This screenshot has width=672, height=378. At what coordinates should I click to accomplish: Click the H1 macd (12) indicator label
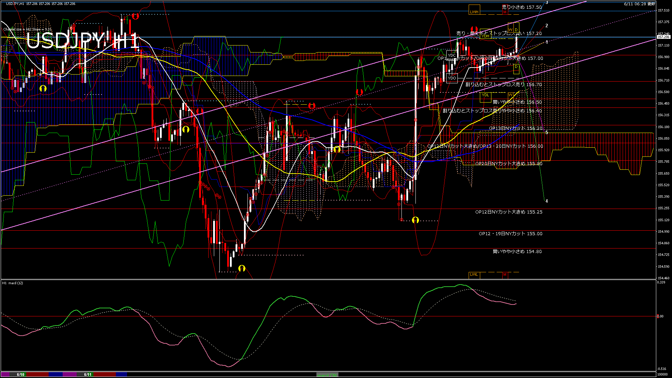[13, 283]
